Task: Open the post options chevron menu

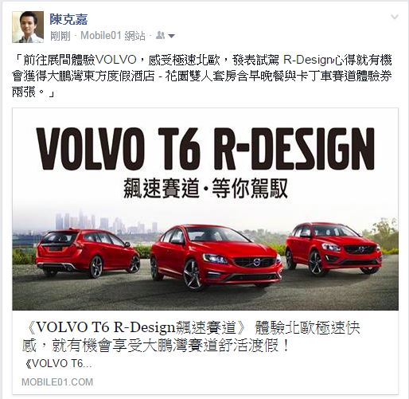Action: click(x=395, y=17)
